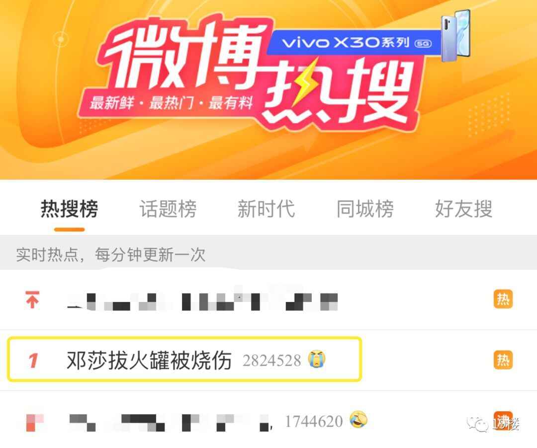Switch to the 话题榜 tab

coord(168,209)
